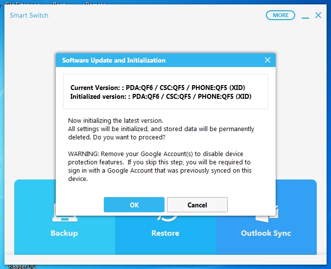Screen dimensions: 331x269
Task: Click the Reader DC desktop label
Action: click(22, 267)
